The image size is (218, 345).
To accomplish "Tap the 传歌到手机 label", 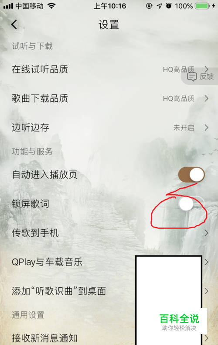I will click(x=35, y=233).
